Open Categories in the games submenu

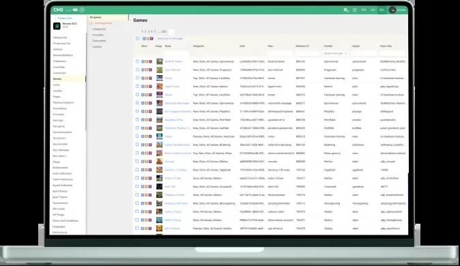99,29
